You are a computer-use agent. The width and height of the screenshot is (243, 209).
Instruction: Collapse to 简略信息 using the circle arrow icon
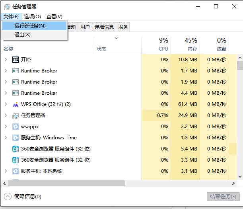(x=8, y=196)
